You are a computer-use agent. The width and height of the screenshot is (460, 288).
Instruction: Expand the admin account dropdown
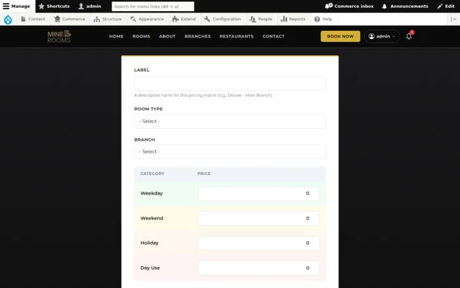pyautogui.click(x=382, y=36)
